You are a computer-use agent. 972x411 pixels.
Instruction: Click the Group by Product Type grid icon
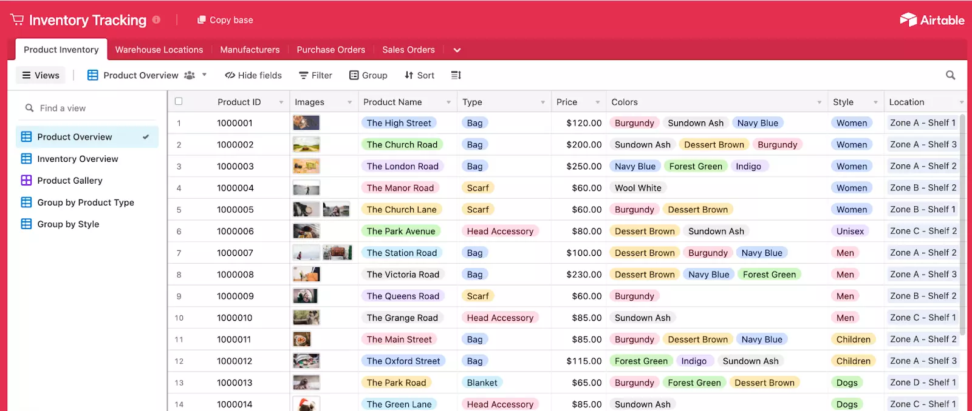click(26, 202)
